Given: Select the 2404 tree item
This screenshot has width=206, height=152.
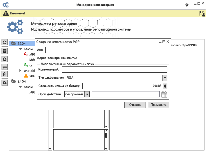Looking at the screenshot, I should (22, 81).
